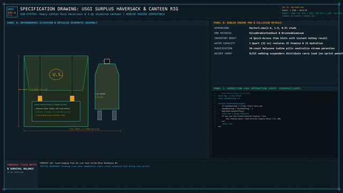
Task: Click the haversack flap trapezoid outline
Action: point(56,73)
